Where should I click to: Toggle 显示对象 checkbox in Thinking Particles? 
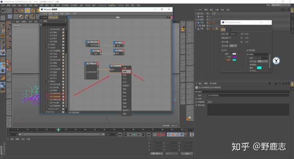230,42
